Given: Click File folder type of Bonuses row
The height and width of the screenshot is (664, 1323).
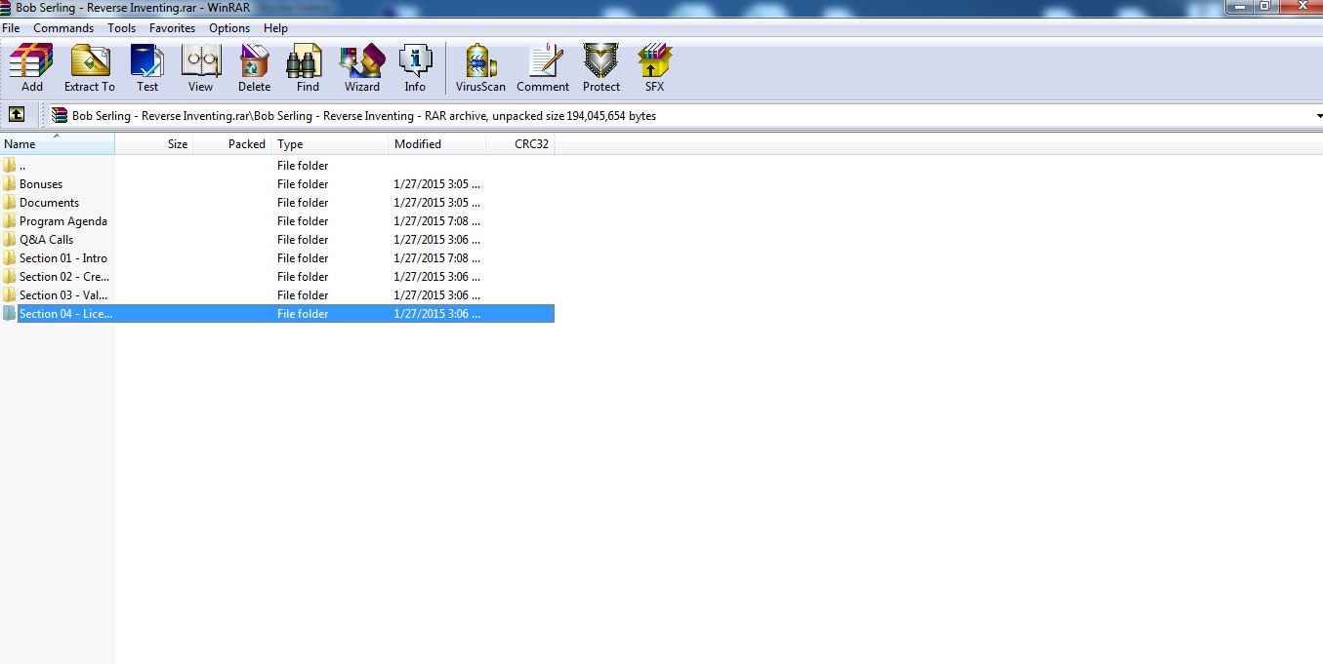Looking at the screenshot, I should click(x=303, y=184).
